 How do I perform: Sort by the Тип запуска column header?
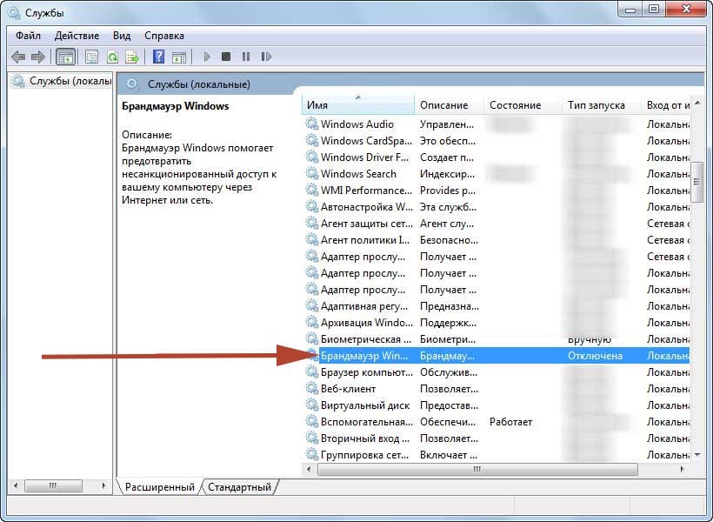pos(596,105)
